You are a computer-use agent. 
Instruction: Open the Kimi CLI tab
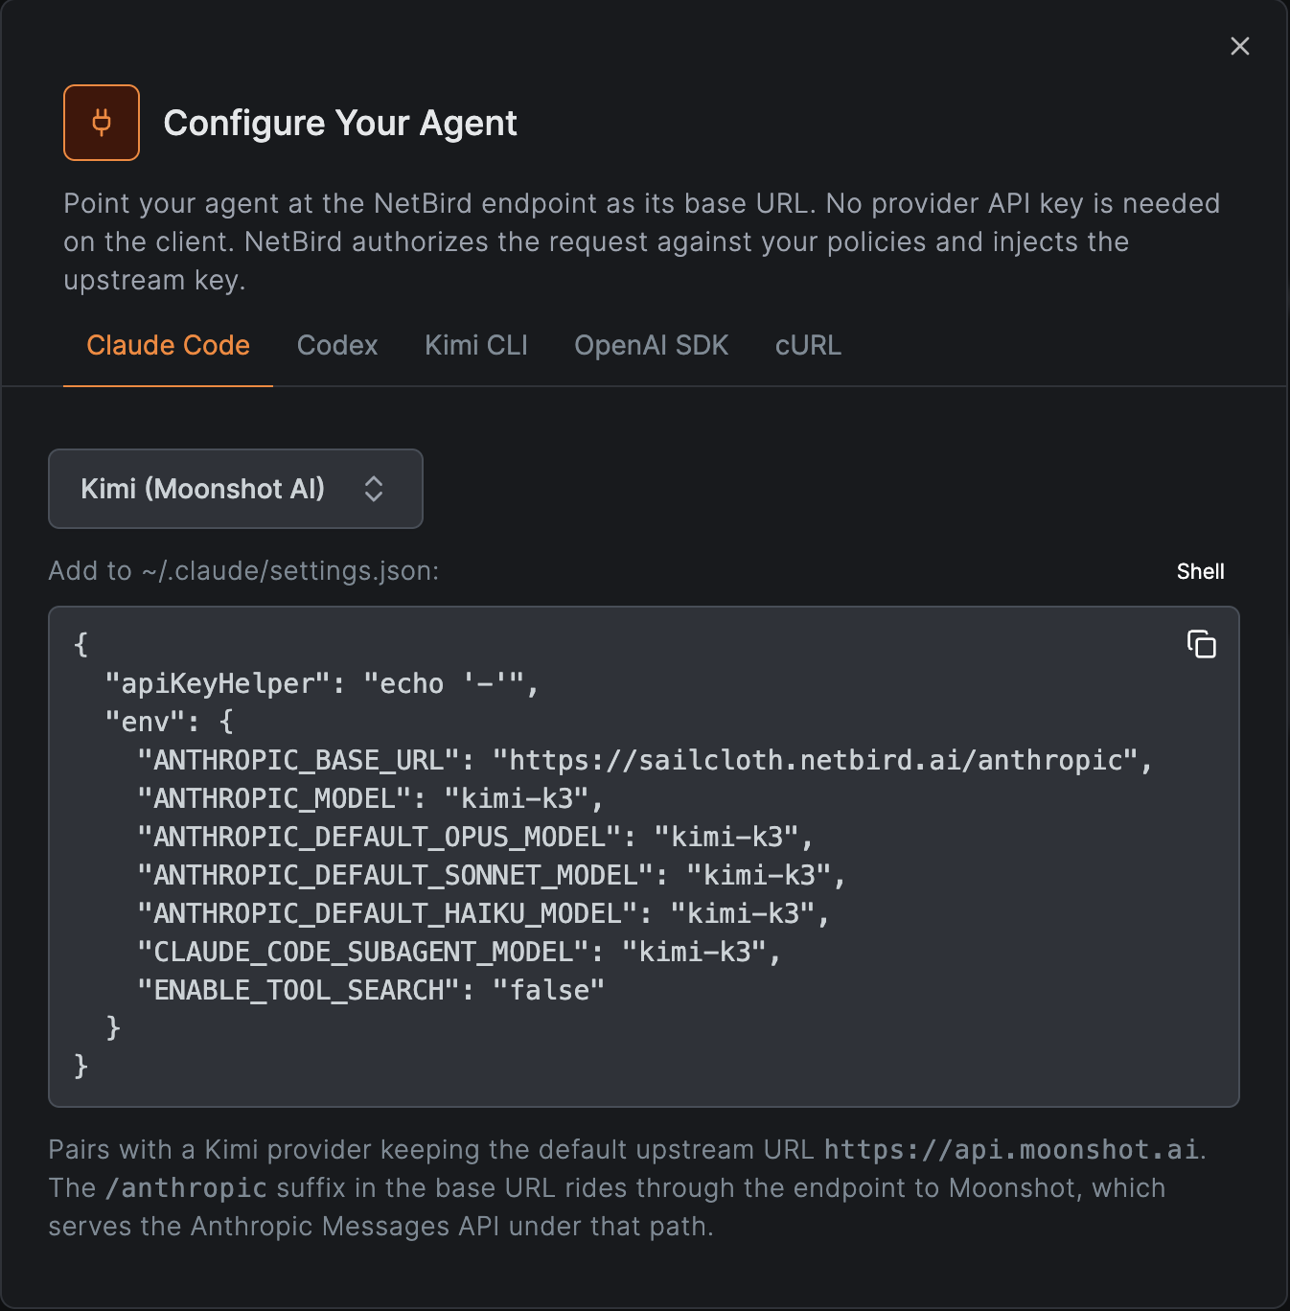coord(476,345)
